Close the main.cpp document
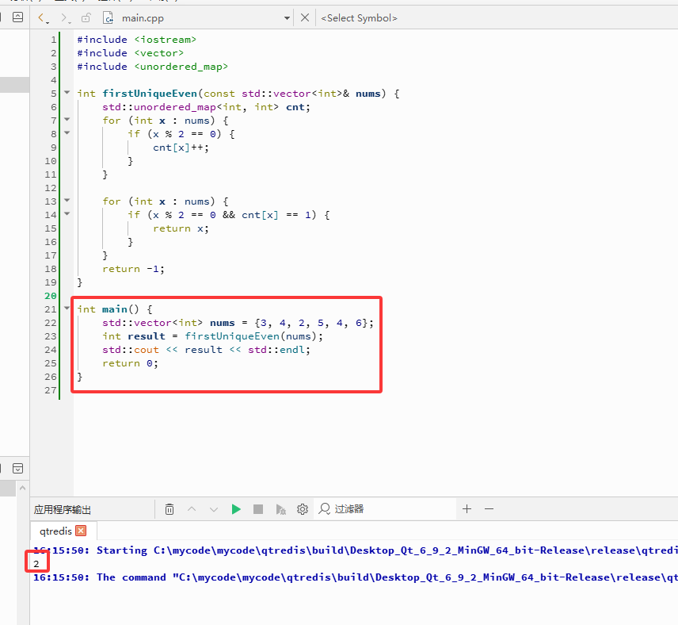The height and width of the screenshot is (625, 678). pyautogui.click(x=305, y=17)
